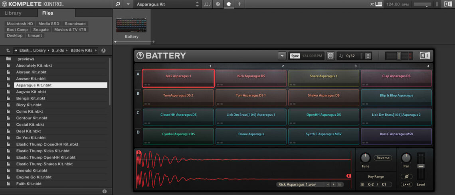The width and height of the screenshot is (455, 195).
Task: Toggle the L/R channel swap button
Action: 407,184
